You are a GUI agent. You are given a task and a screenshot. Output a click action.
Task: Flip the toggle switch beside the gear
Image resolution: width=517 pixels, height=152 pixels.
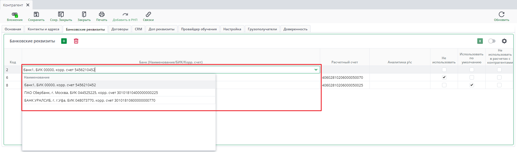point(492,41)
